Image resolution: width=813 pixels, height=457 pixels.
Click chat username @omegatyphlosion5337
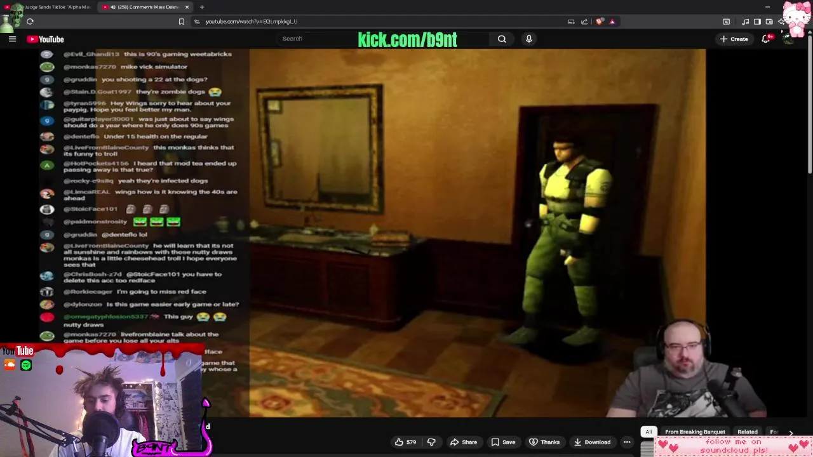pos(105,317)
